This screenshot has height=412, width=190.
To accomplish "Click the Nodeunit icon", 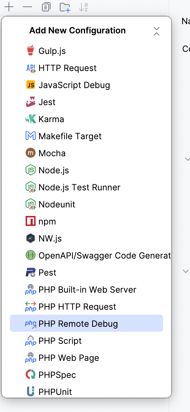I will click(x=31, y=204).
